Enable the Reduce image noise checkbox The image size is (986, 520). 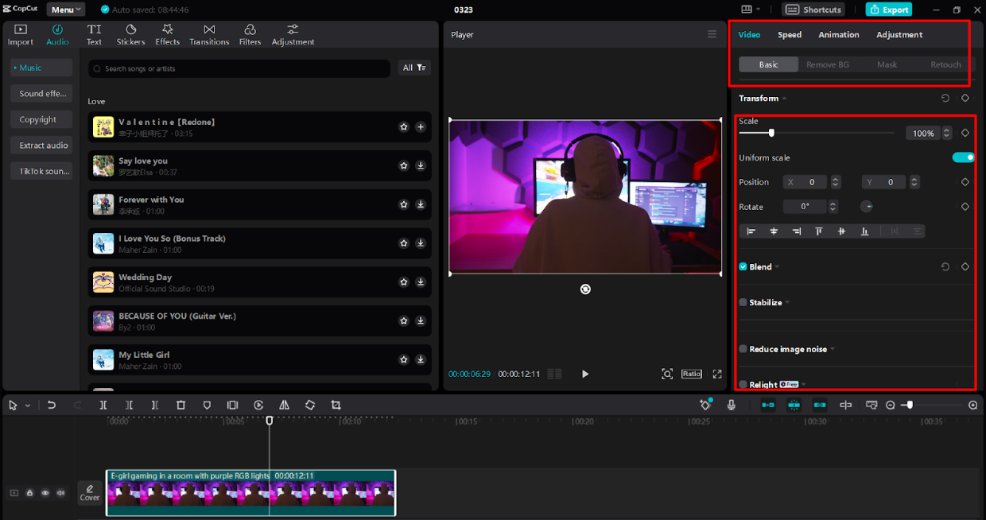[743, 349]
